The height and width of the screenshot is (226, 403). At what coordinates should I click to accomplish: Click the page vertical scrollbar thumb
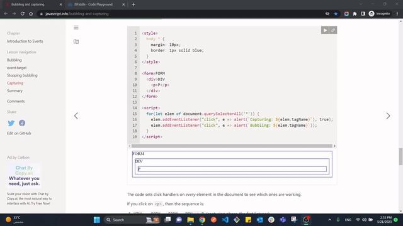click(400, 156)
